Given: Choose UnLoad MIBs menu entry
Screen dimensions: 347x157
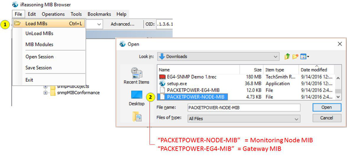Looking at the screenshot, I should (40, 34).
